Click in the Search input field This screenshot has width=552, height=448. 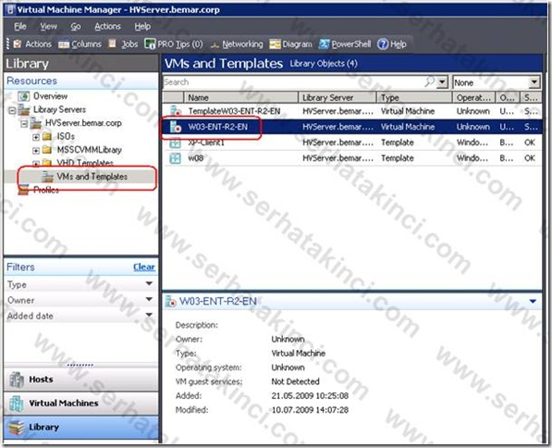294,82
